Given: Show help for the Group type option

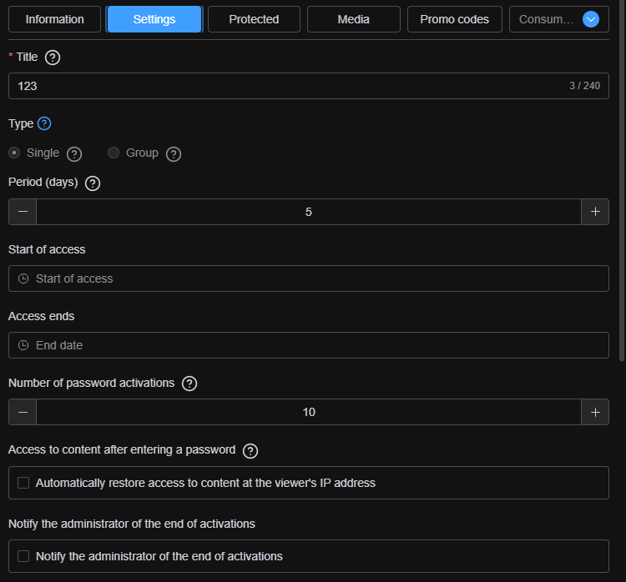Looking at the screenshot, I should point(174,154).
